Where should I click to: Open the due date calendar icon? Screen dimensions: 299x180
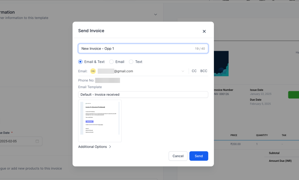[x=37, y=141]
